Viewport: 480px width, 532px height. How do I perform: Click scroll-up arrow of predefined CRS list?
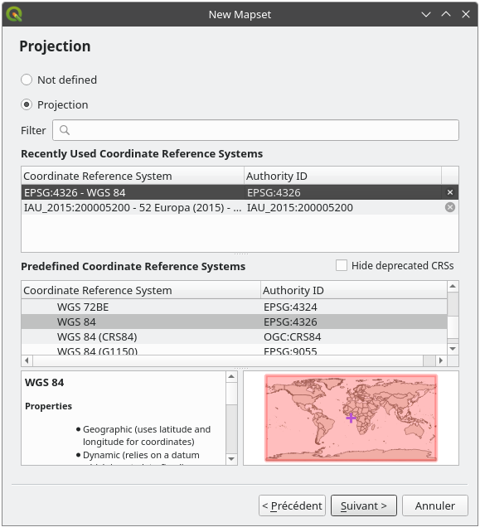coord(453,287)
